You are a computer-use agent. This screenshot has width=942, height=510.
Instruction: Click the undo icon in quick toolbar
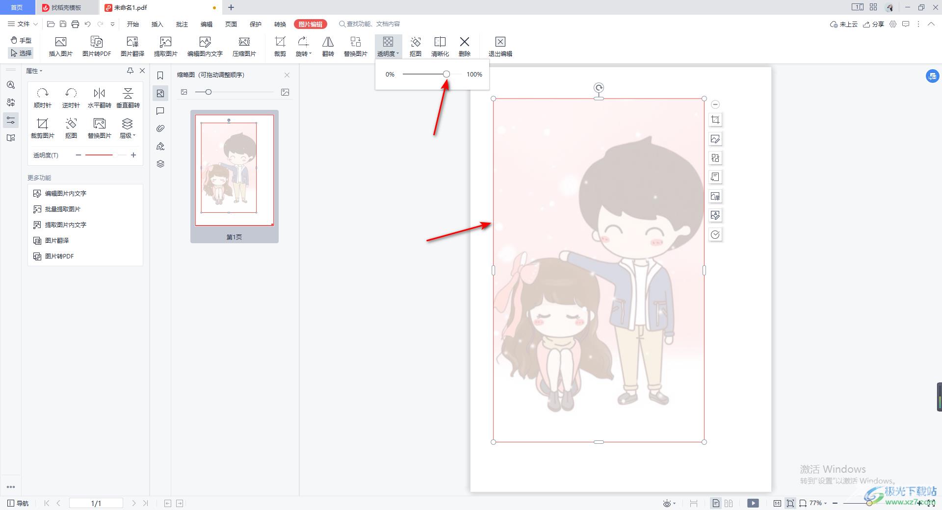[88, 24]
